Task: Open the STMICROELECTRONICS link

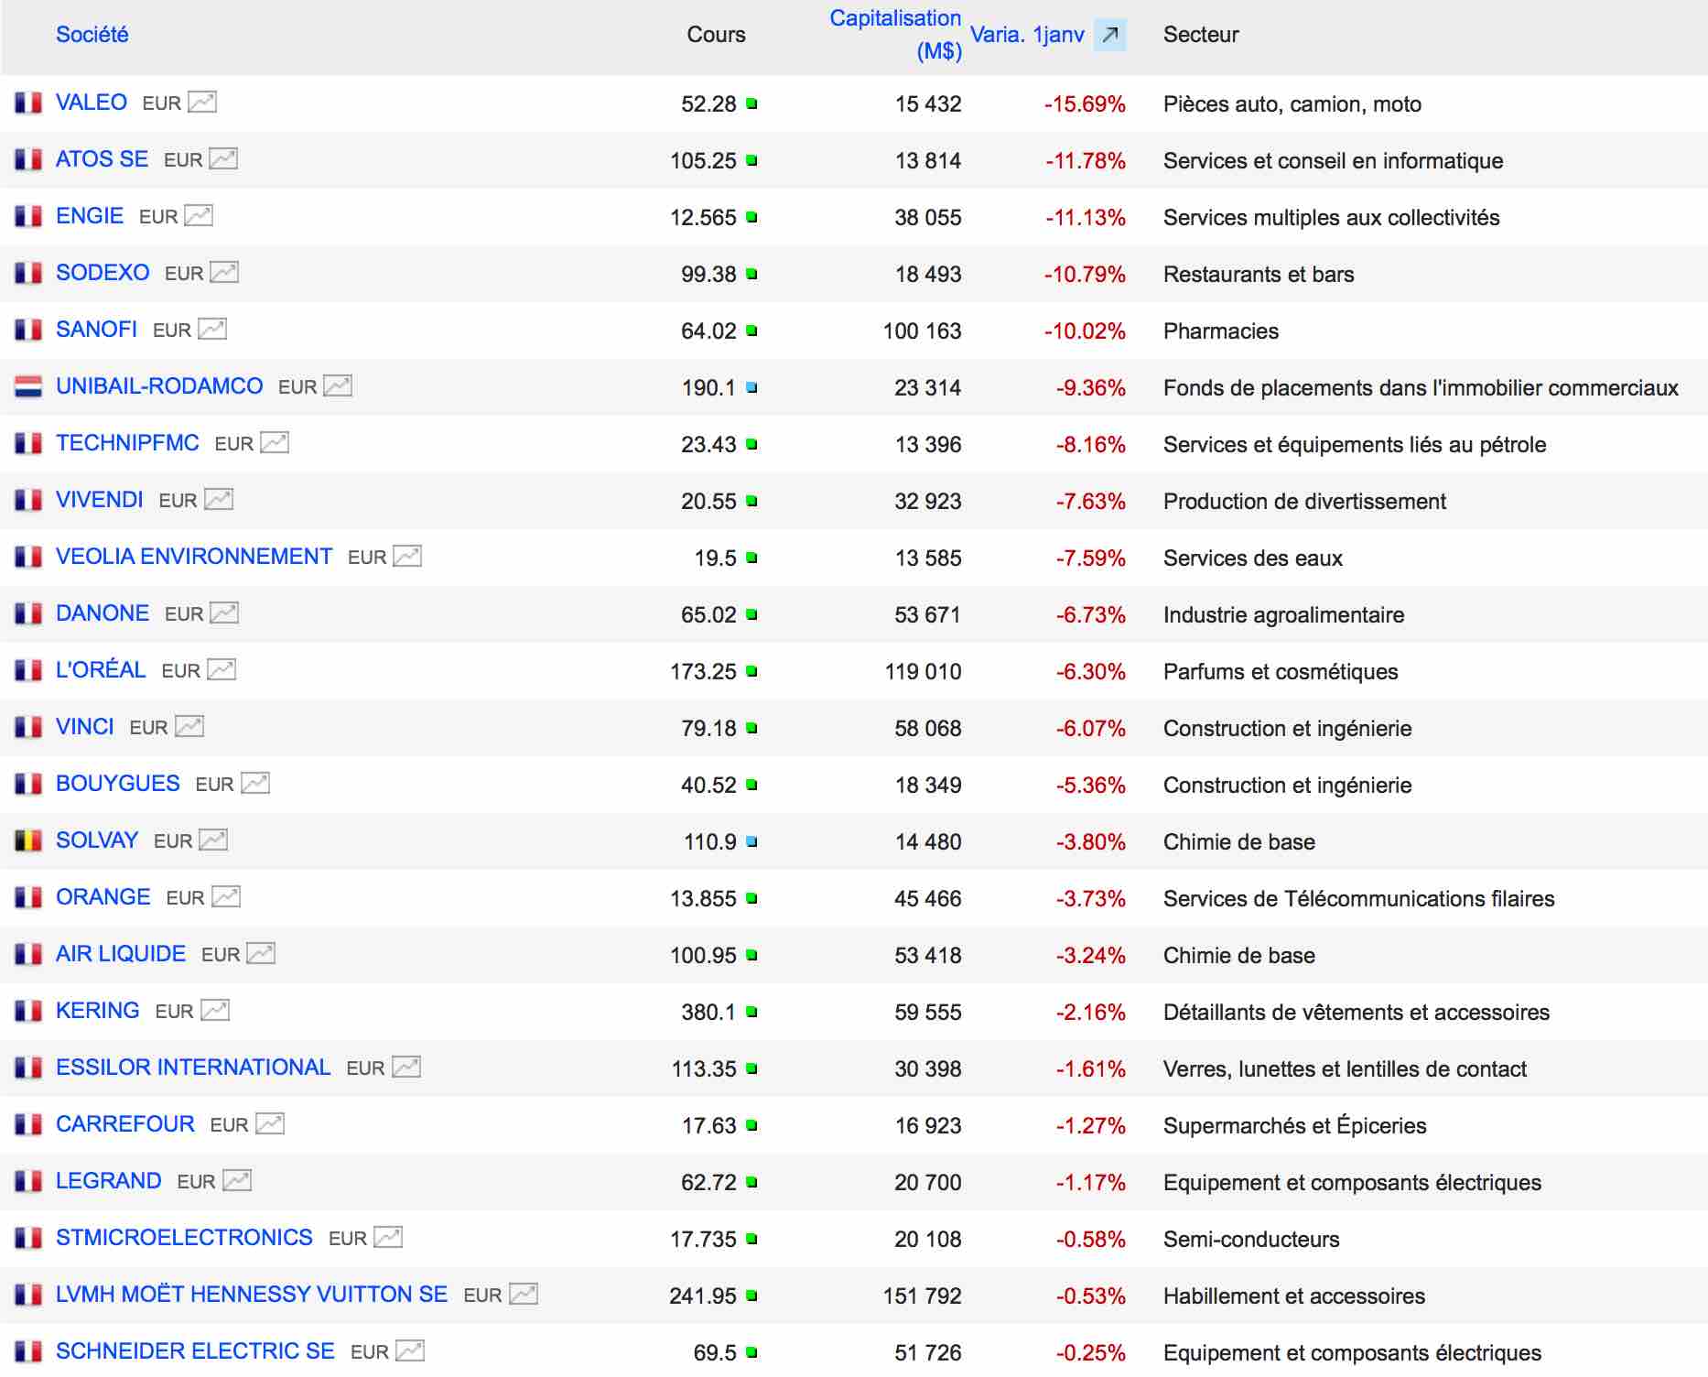Action: 184,1237
